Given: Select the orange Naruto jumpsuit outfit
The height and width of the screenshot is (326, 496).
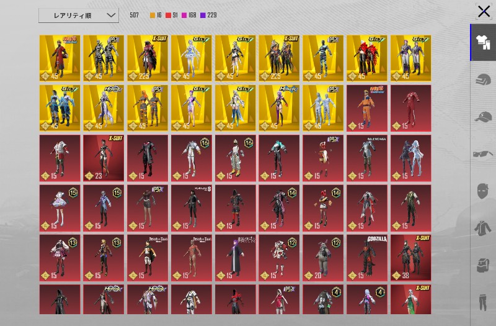Looking at the screenshot, I should tap(367, 107).
